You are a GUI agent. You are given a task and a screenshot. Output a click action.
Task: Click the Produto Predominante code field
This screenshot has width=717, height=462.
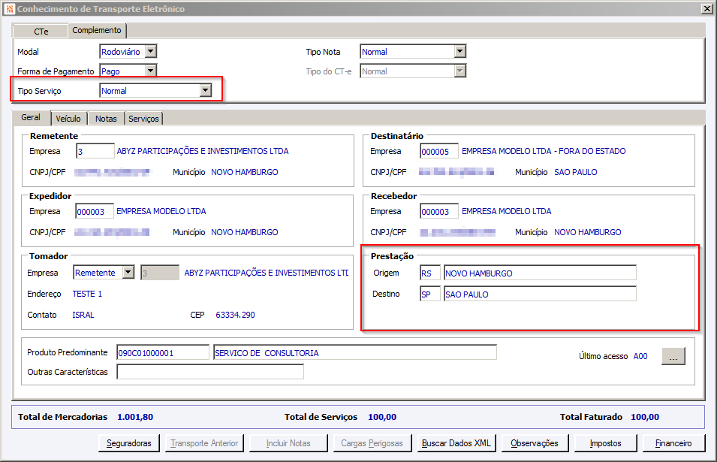[x=163, y=352]
